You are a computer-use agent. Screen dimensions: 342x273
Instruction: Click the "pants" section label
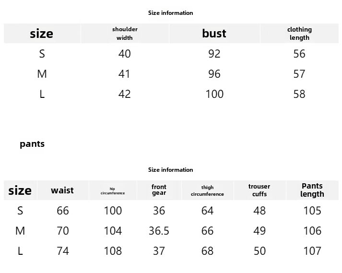(x=32, y=144)
